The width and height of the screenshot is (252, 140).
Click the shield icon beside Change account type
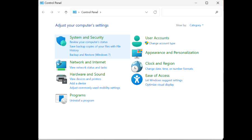(x=146, y=43)
